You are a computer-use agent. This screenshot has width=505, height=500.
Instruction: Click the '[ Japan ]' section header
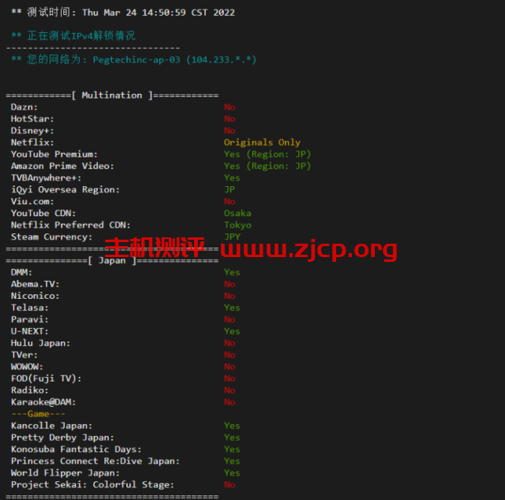(x=112, y=260)
